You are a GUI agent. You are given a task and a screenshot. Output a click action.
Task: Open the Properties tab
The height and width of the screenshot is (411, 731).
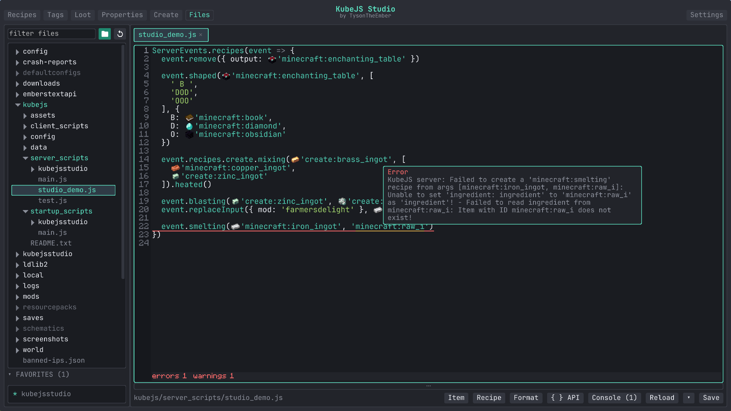[122, 15]
